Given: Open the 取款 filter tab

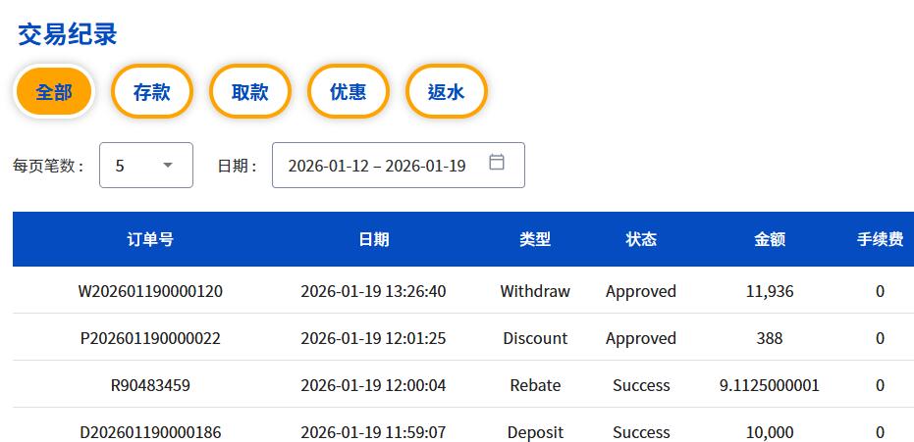Looking at the screenshot, I should [250, 92].
